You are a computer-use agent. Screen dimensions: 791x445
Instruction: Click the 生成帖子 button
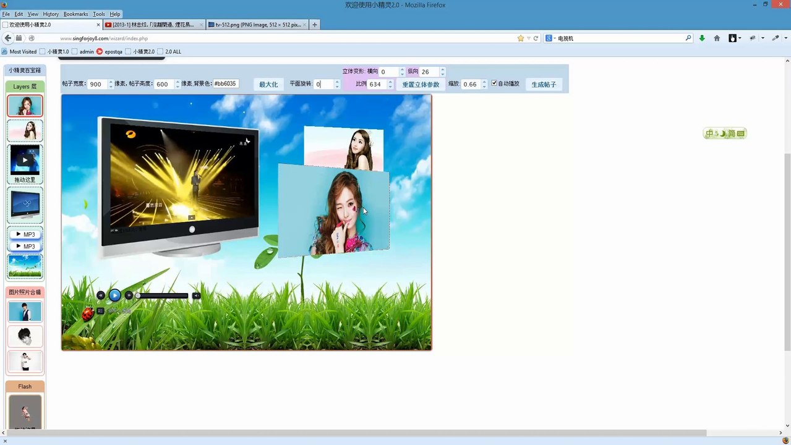click(x=544, y=84)
